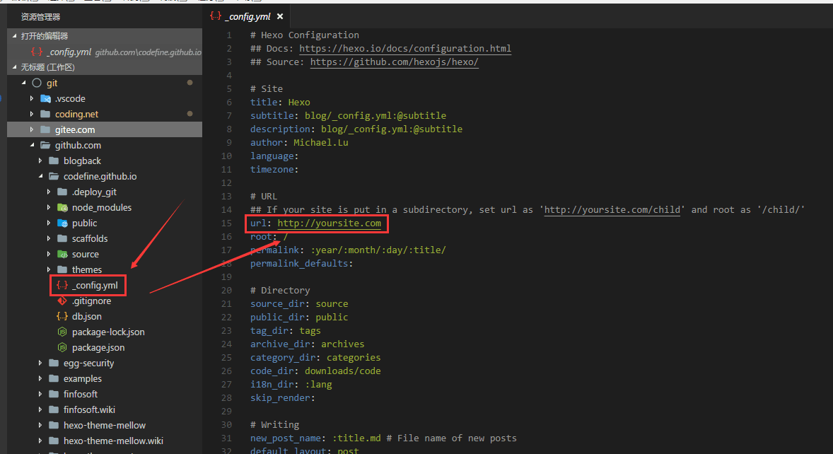
Task: Open _config.yml in the file tree
Action: 95,286
